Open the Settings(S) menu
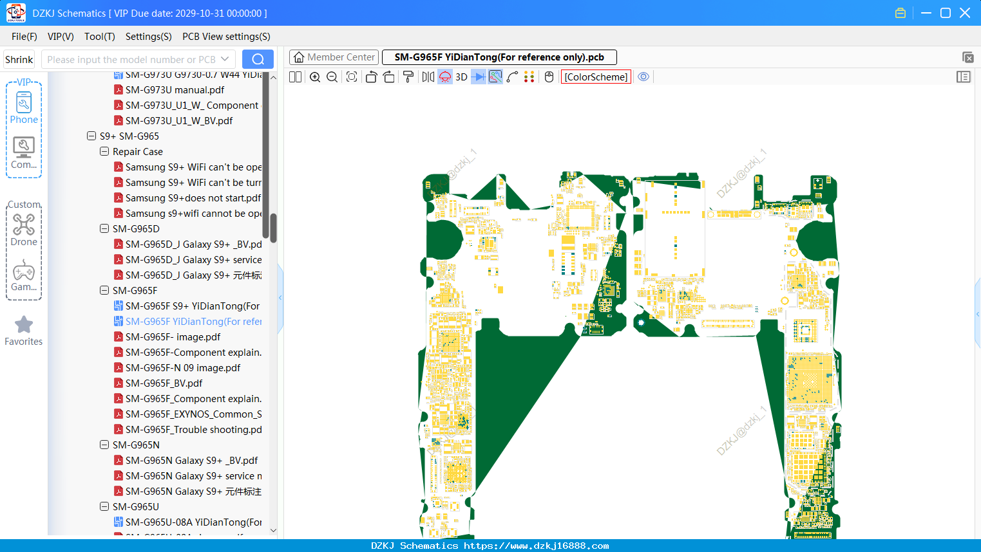The height and width of the screenshot is (552, 981). (149, 37)
